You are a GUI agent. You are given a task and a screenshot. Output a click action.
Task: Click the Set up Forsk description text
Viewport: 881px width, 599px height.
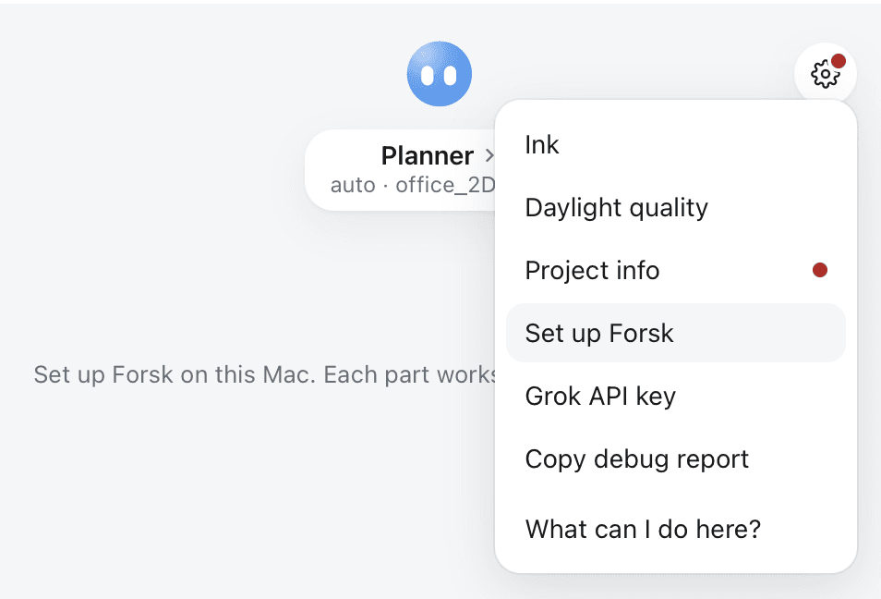click(265, 374)
